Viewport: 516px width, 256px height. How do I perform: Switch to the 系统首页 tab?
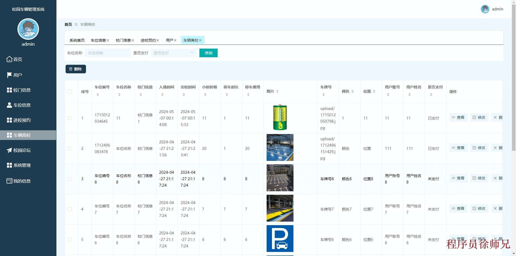pyautogui.click(x=77, y=40)
